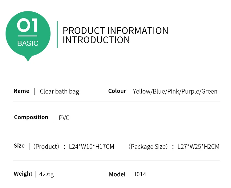Click the Weight label
The height and width of the screenshot is (188, 231).
coord(23,174)
